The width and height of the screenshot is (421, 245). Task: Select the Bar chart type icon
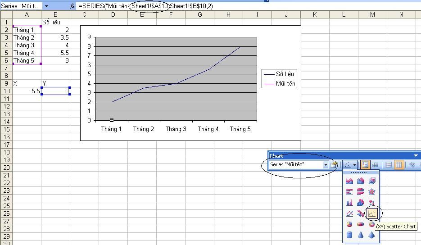tap(349, 192)
